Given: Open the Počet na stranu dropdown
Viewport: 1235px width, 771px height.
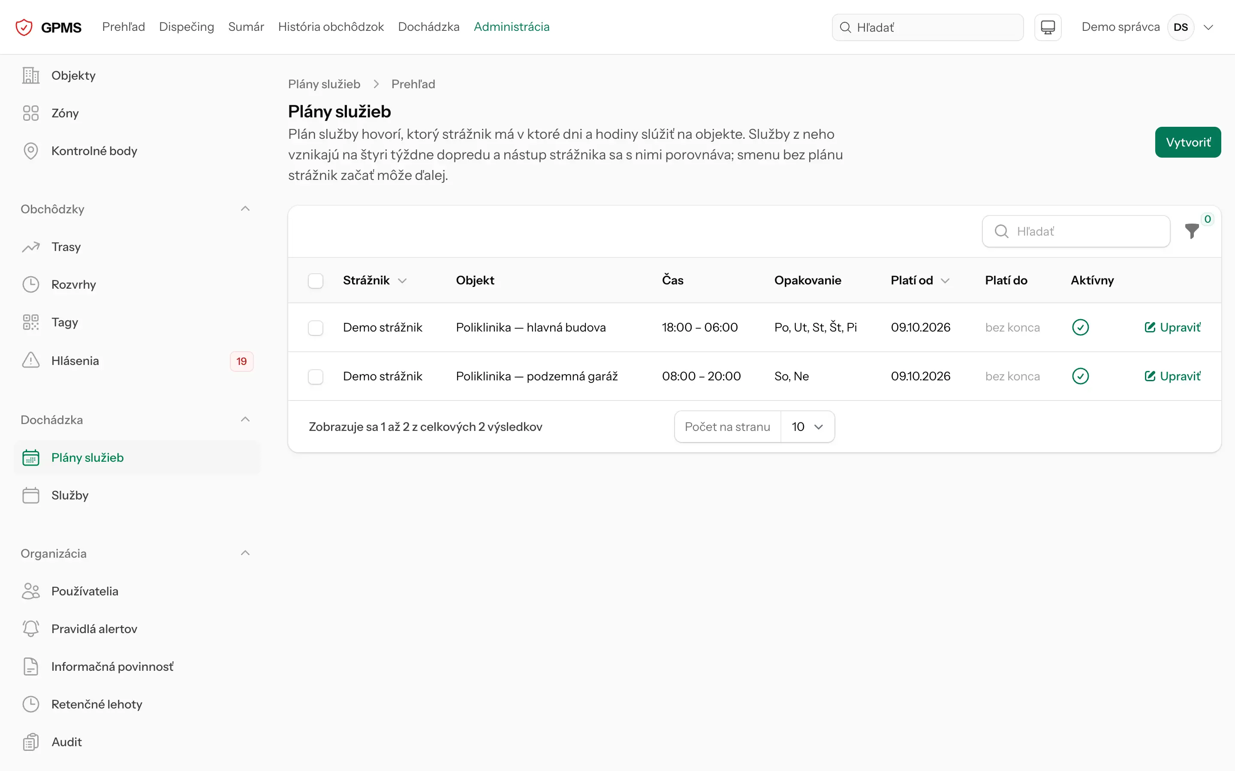Looking at the screenshot, I should coord(807,427).
